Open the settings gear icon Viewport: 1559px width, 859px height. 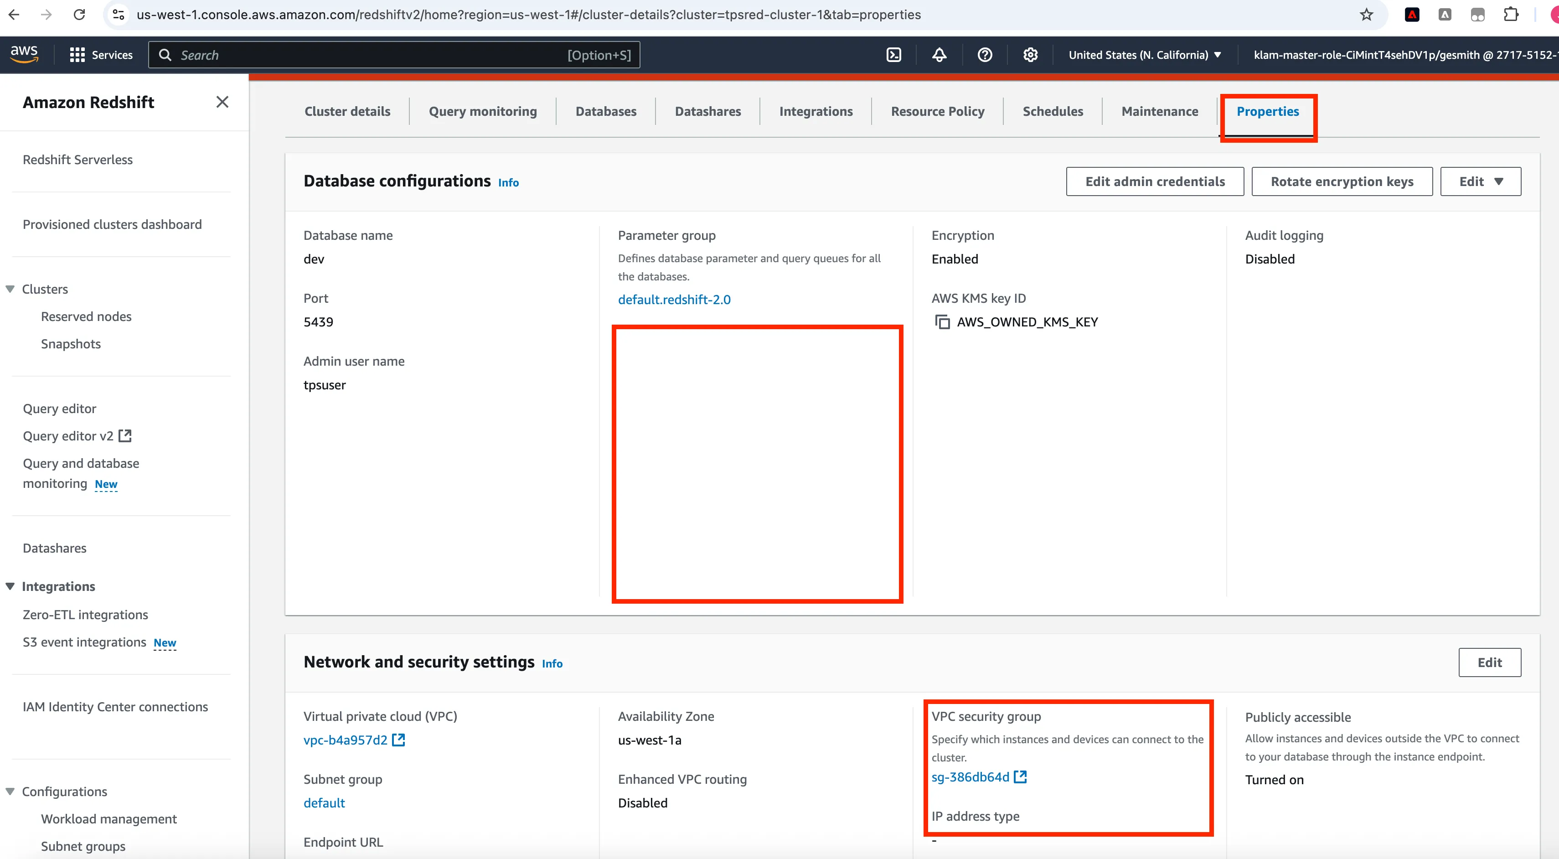coord(1031,55)
